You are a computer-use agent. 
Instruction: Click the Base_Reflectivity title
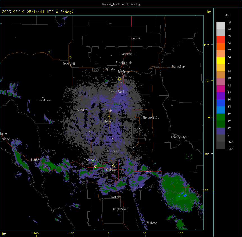[x=121, y=4]
